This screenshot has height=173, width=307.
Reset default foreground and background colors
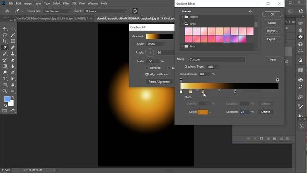(5, 105)
